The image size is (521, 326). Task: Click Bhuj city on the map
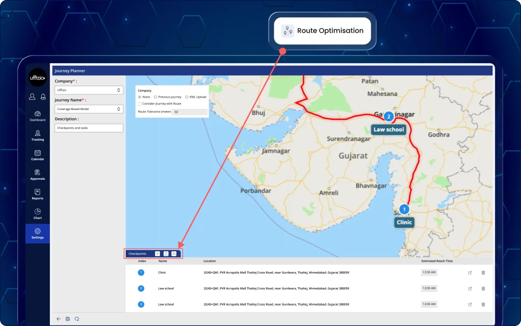click(x=258, y=113)
